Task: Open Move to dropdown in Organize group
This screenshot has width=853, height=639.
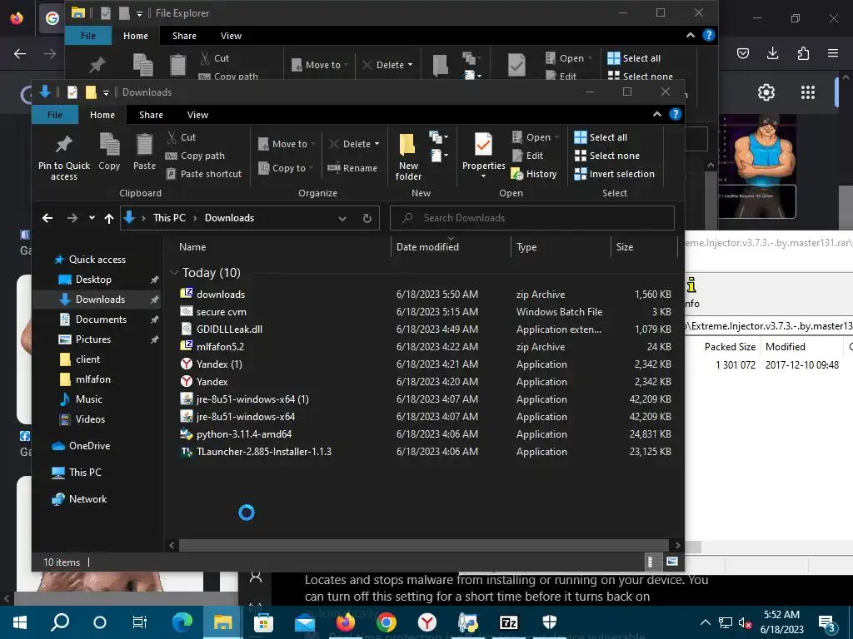Action: [x=287, y=144]
